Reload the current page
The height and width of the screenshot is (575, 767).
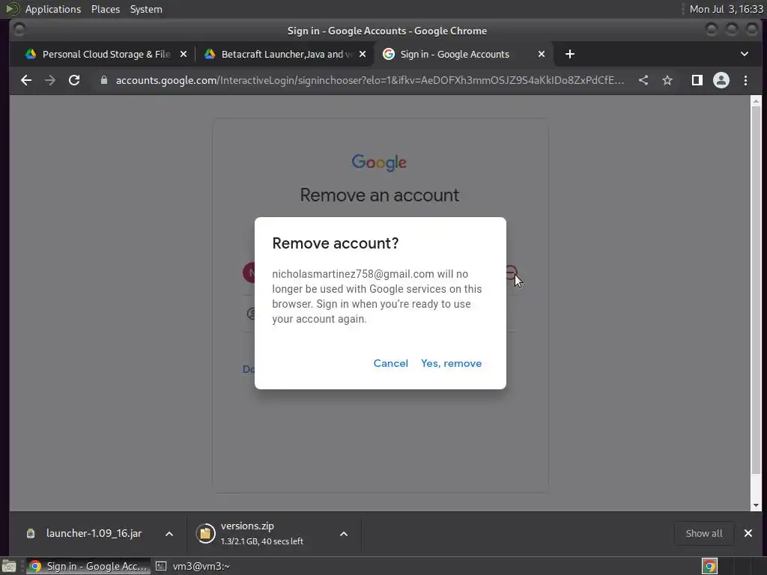coord(74,80)
